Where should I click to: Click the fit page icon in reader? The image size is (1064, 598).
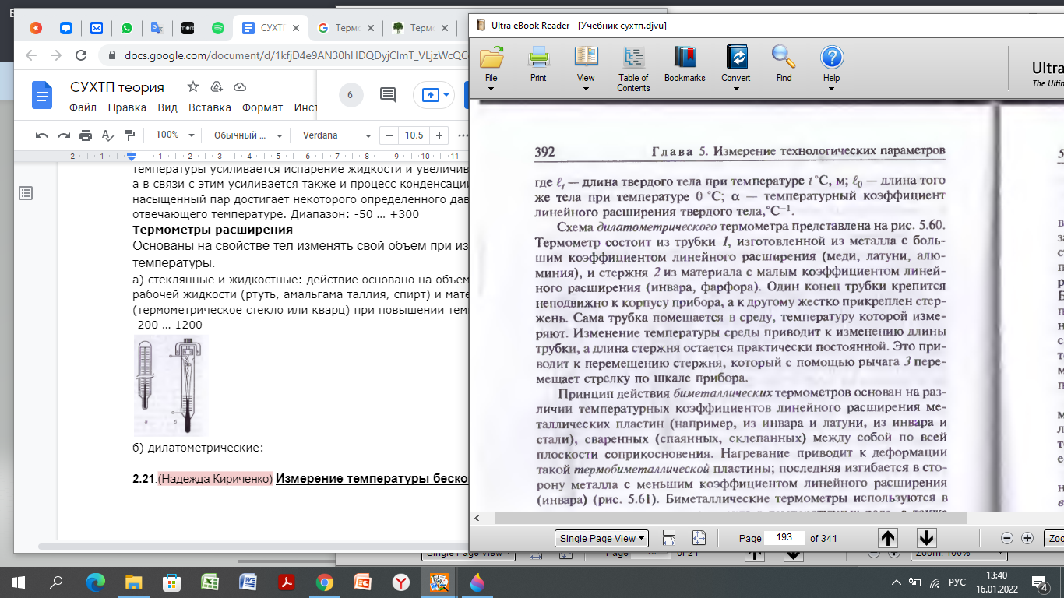(x=698, y=538)
